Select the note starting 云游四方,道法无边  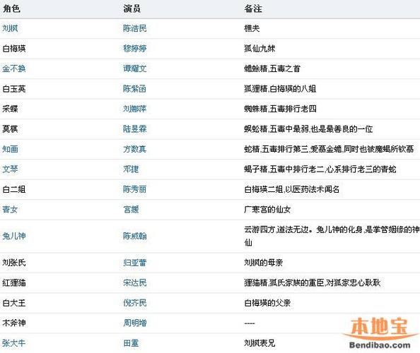click(x=332, y=236)
